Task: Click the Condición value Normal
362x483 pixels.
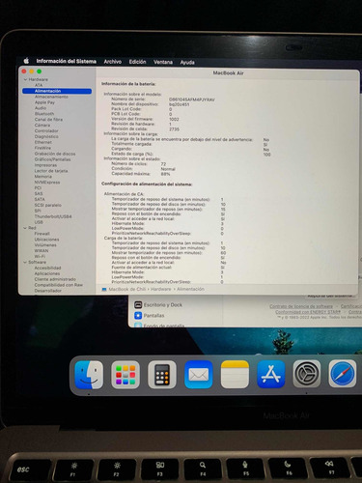Action: pos(168,169)
